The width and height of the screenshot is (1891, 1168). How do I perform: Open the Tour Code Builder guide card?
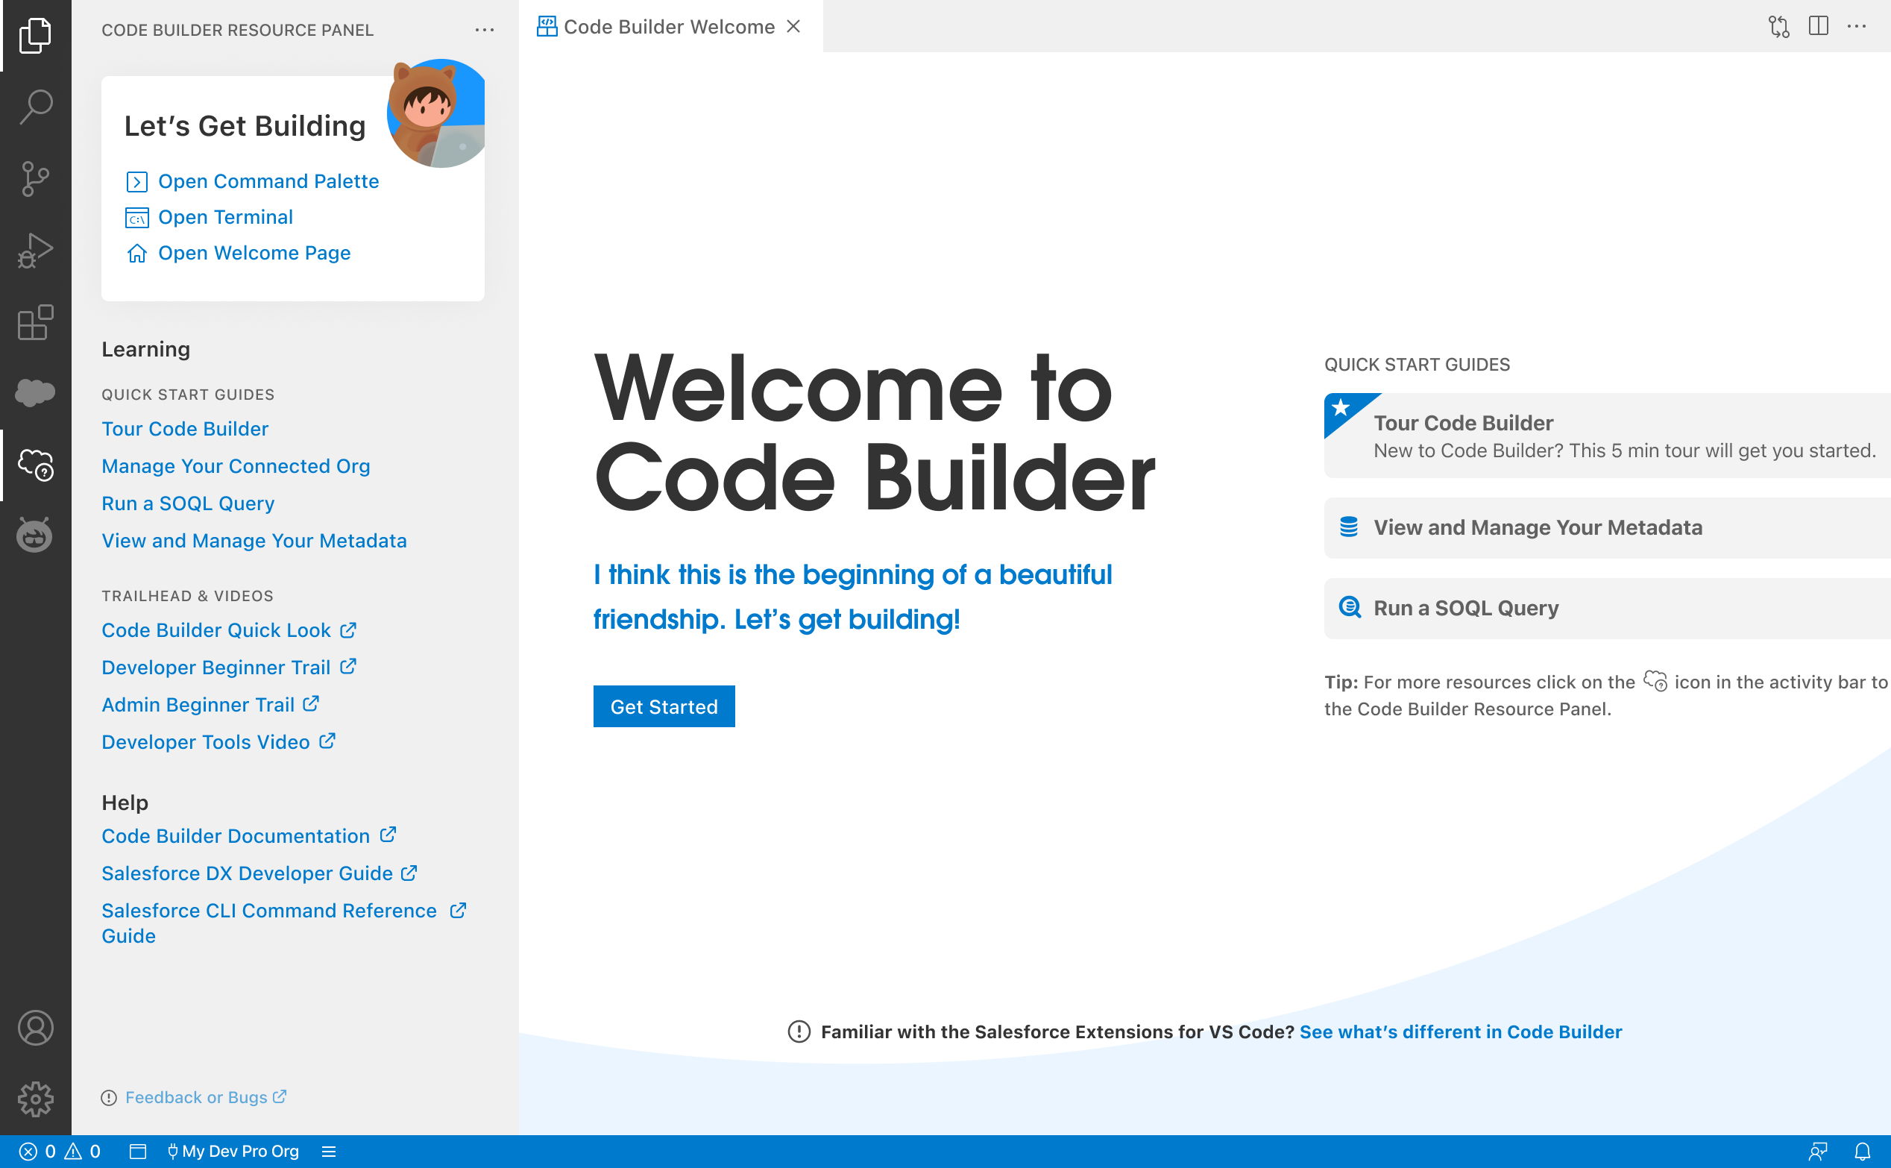click(1608, 436)
